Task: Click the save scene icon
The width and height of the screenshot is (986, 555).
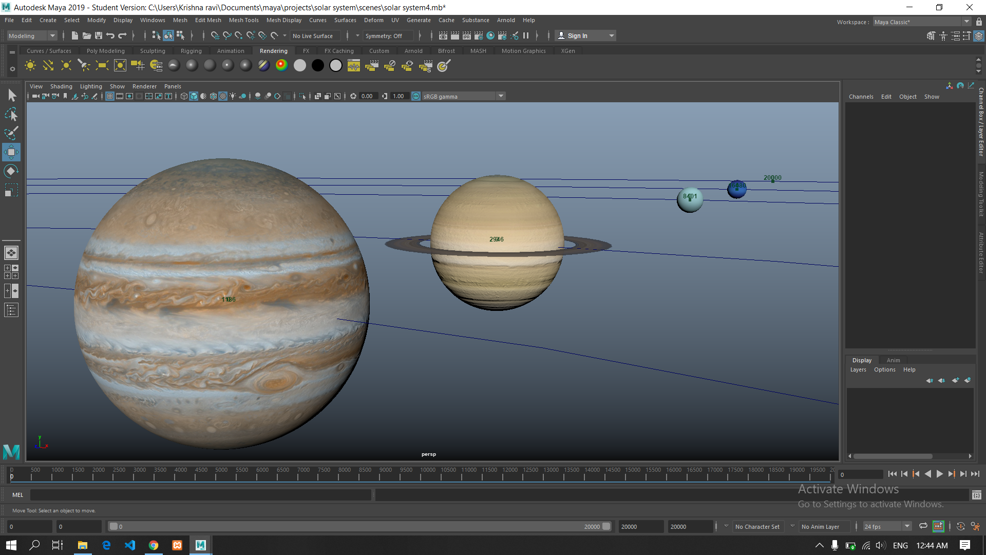Action: pos(99,35)
